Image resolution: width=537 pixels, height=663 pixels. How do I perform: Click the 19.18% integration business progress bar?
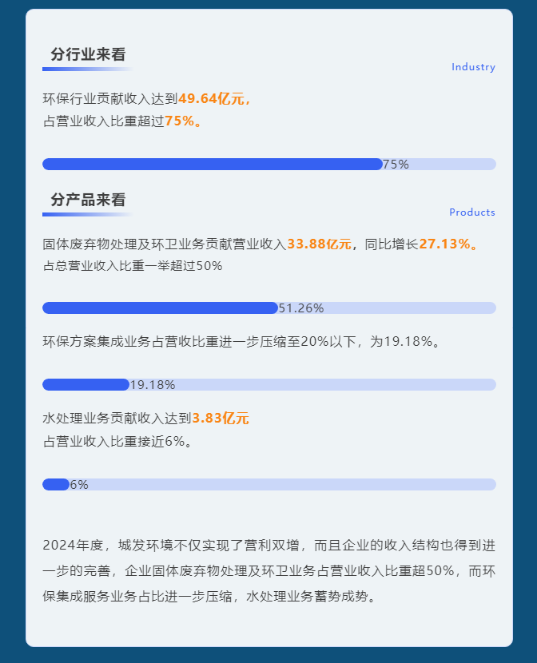(x=269, y=385)
